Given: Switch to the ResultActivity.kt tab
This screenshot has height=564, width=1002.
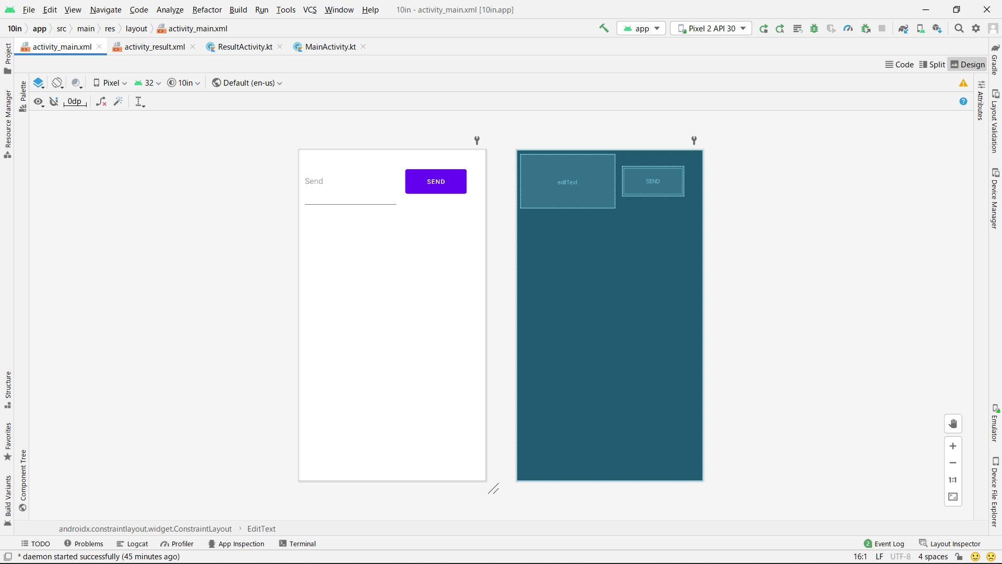Looking at the screenshot, I should pos(245,47).
